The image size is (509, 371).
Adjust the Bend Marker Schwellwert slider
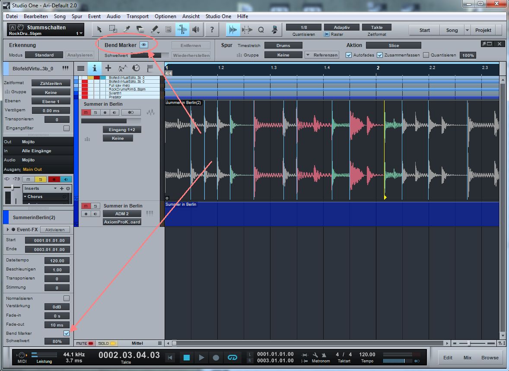[x=150, y=55]
